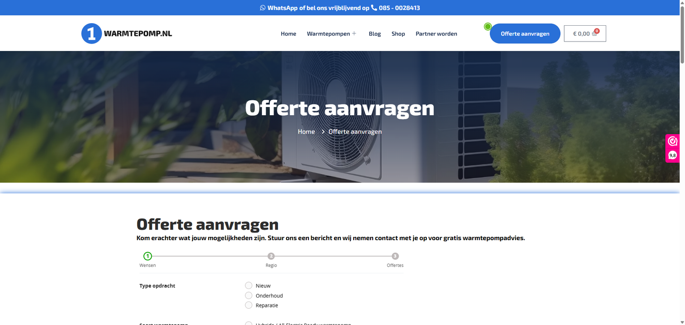Click the page vertical scrollbar thumb
Viewport: 685px width, 325px height.
pos(682,35)
